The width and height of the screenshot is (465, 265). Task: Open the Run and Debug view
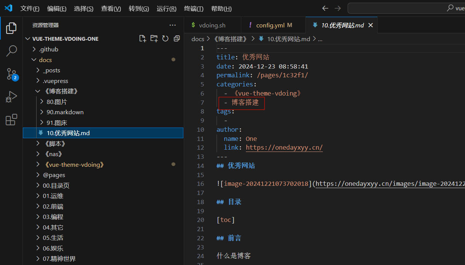point(11,97)
